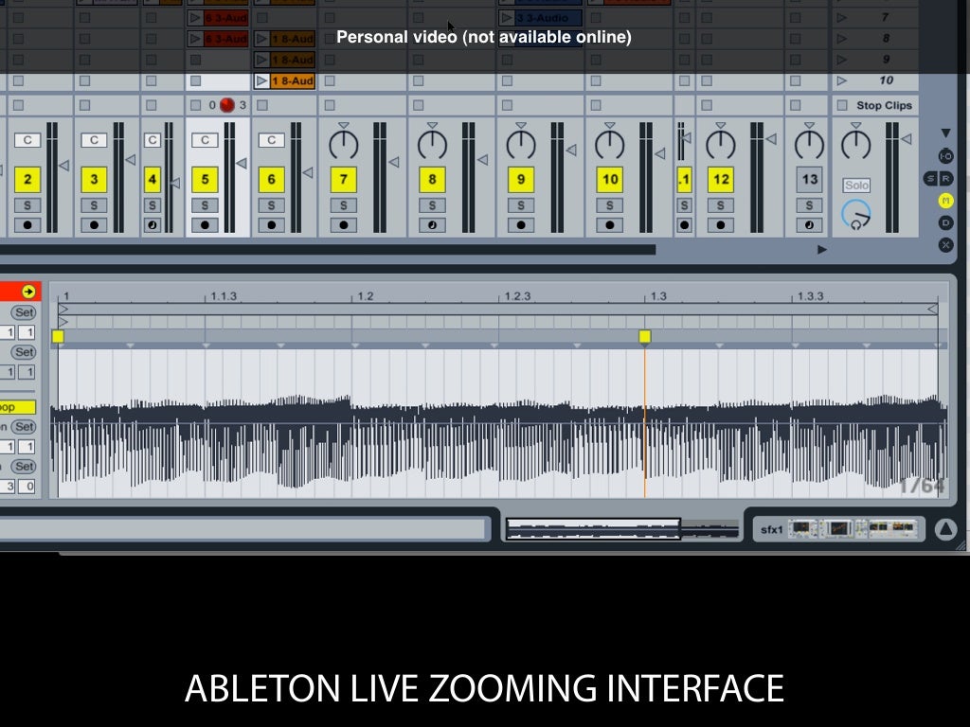Viewport: 970px width, 727px height.
Task: Toggle track 3 activator button
Action: pyautogui.click(x=94, y=179)
